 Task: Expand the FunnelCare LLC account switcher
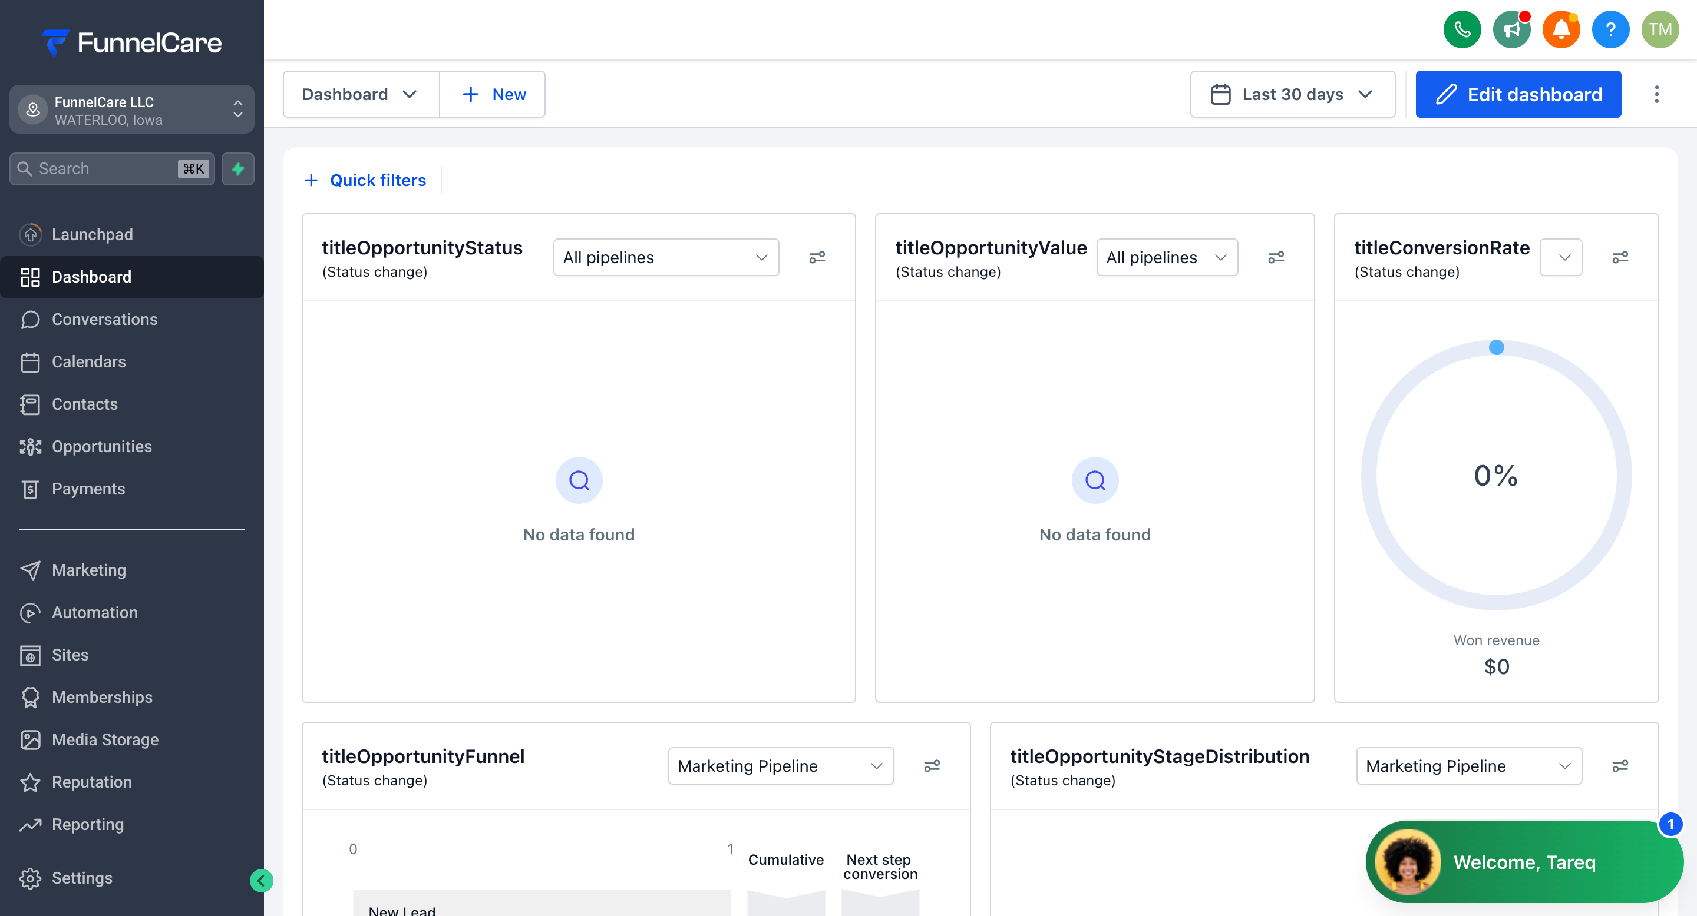click(132, 110)
